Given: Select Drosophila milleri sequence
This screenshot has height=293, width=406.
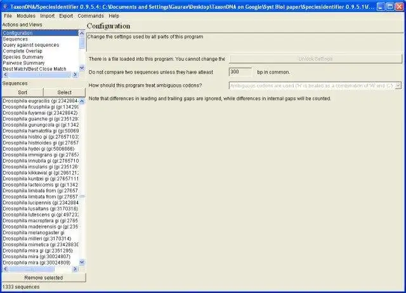Looking at the screenshot, I should [x=40, y=239].
